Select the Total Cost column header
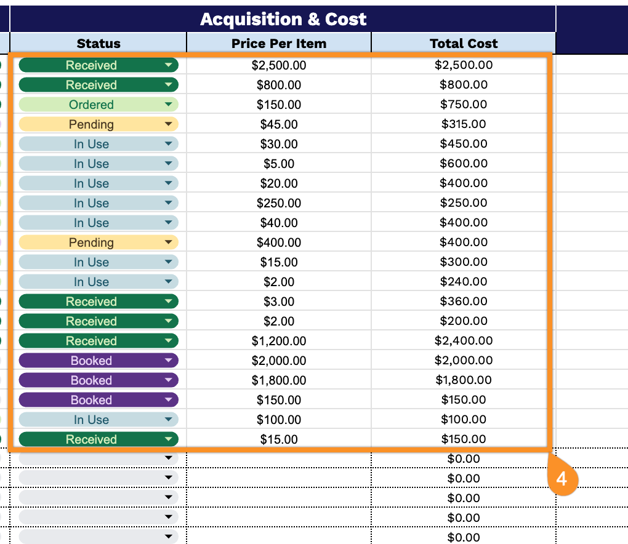 [464, 44]
